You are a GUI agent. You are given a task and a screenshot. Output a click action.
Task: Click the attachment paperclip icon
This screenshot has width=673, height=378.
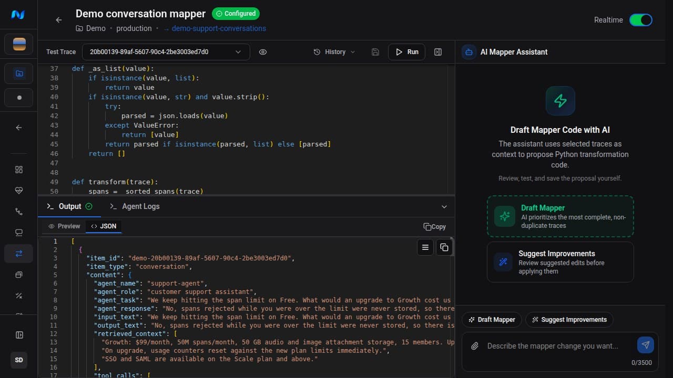click(475, 346)
